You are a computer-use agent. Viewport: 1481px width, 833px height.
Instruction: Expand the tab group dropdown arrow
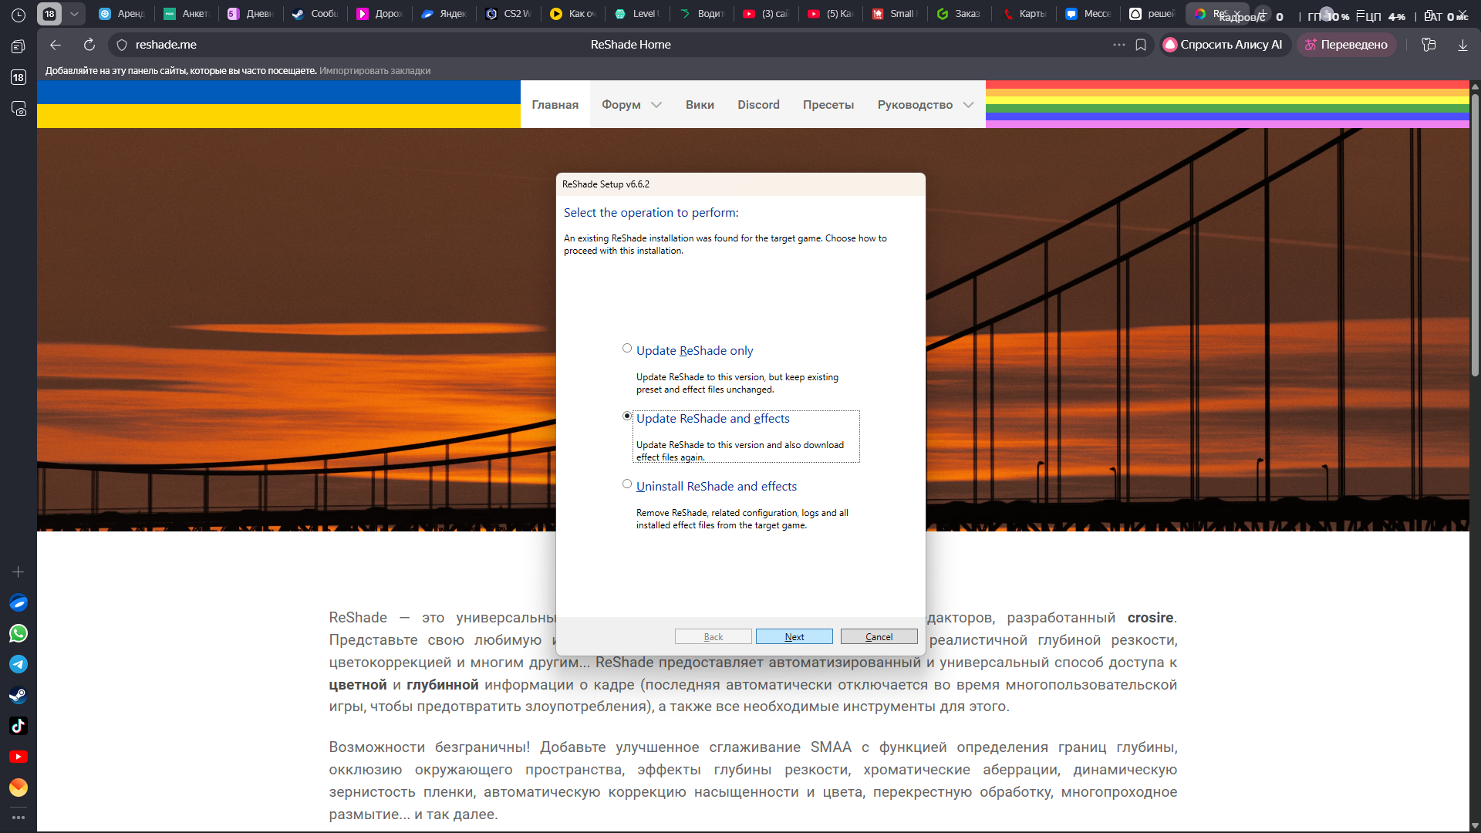click(x=74, y=14)
